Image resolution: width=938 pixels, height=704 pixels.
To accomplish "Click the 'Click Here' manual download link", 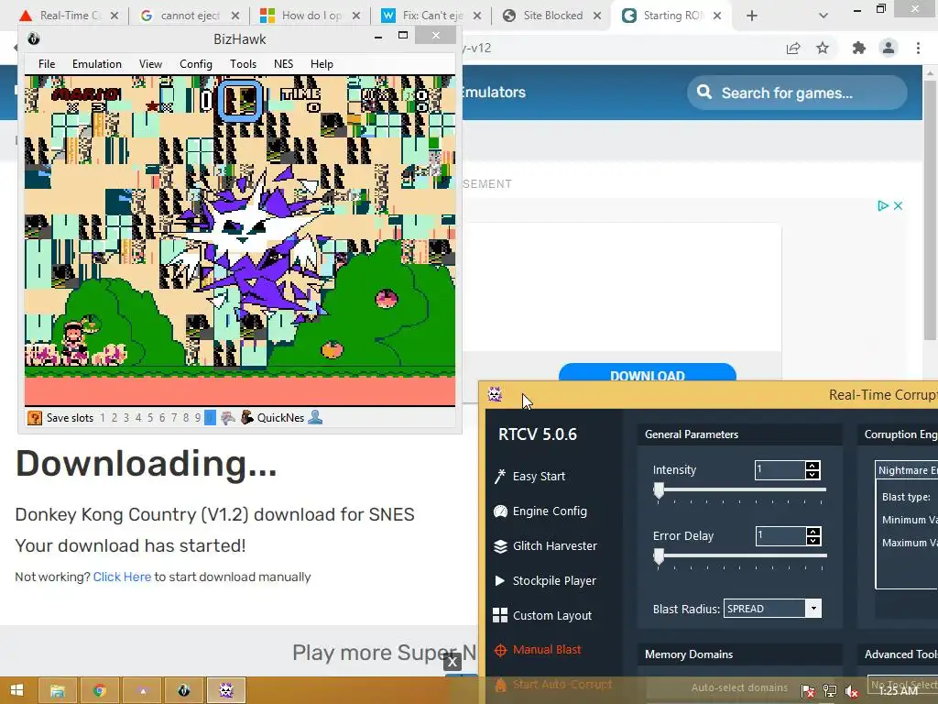I will pyautogui.click(x=122, y=577).
